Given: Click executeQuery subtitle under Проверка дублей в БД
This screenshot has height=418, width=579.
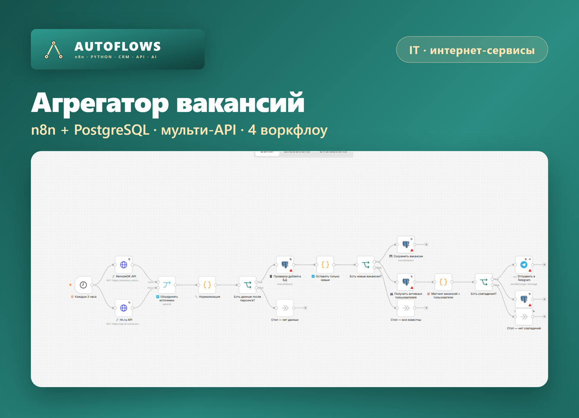Looking at the screenshot, I should coord(285,284).
